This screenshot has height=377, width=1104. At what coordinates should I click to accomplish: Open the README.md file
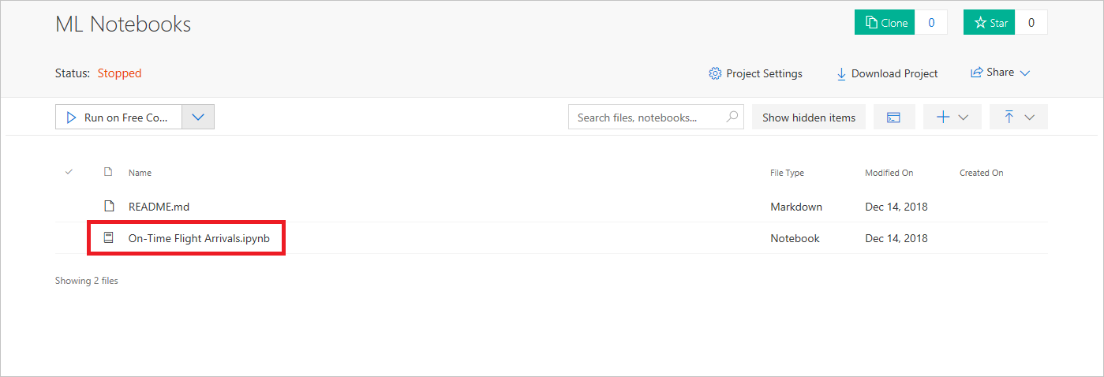coord(159,207)
